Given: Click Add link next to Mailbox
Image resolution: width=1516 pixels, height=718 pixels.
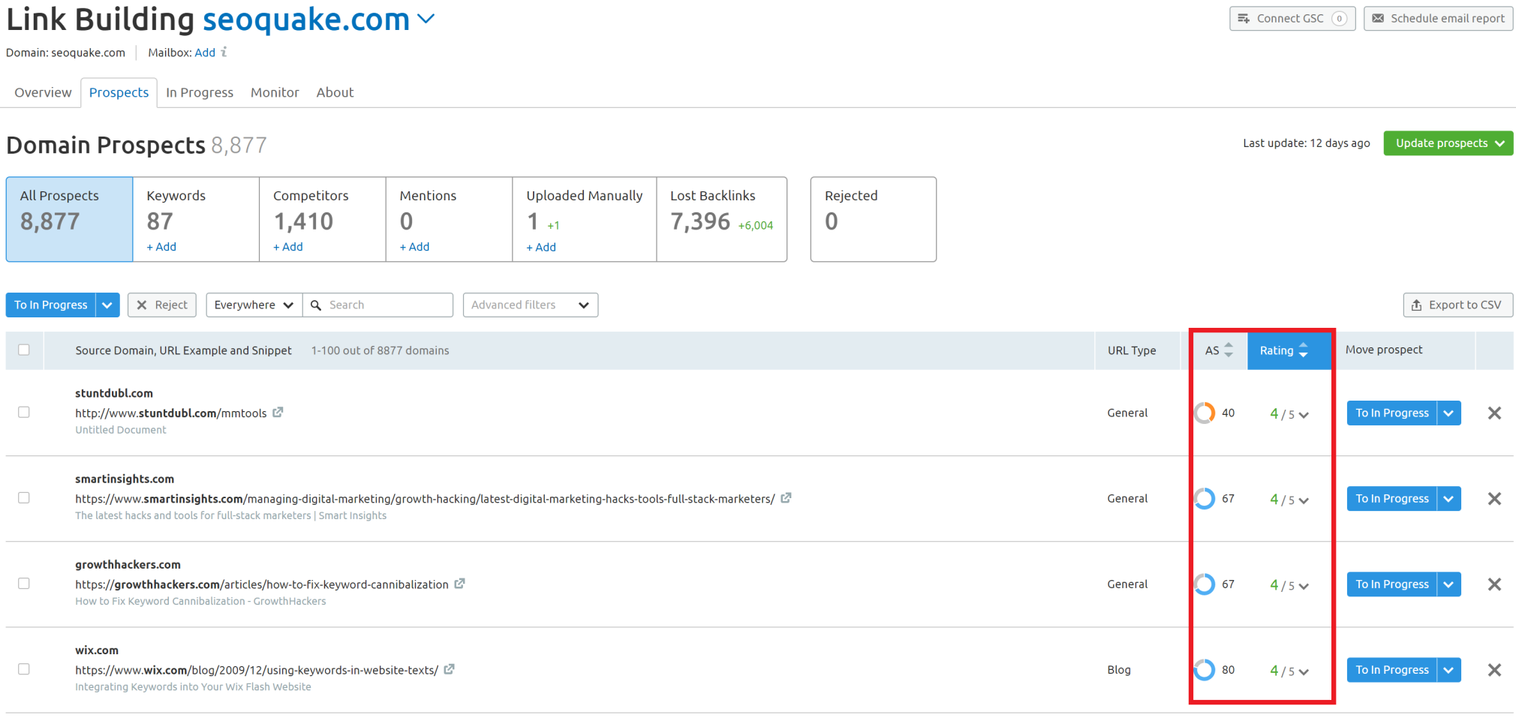Looking at the screenshot, I should pos(205,53).
